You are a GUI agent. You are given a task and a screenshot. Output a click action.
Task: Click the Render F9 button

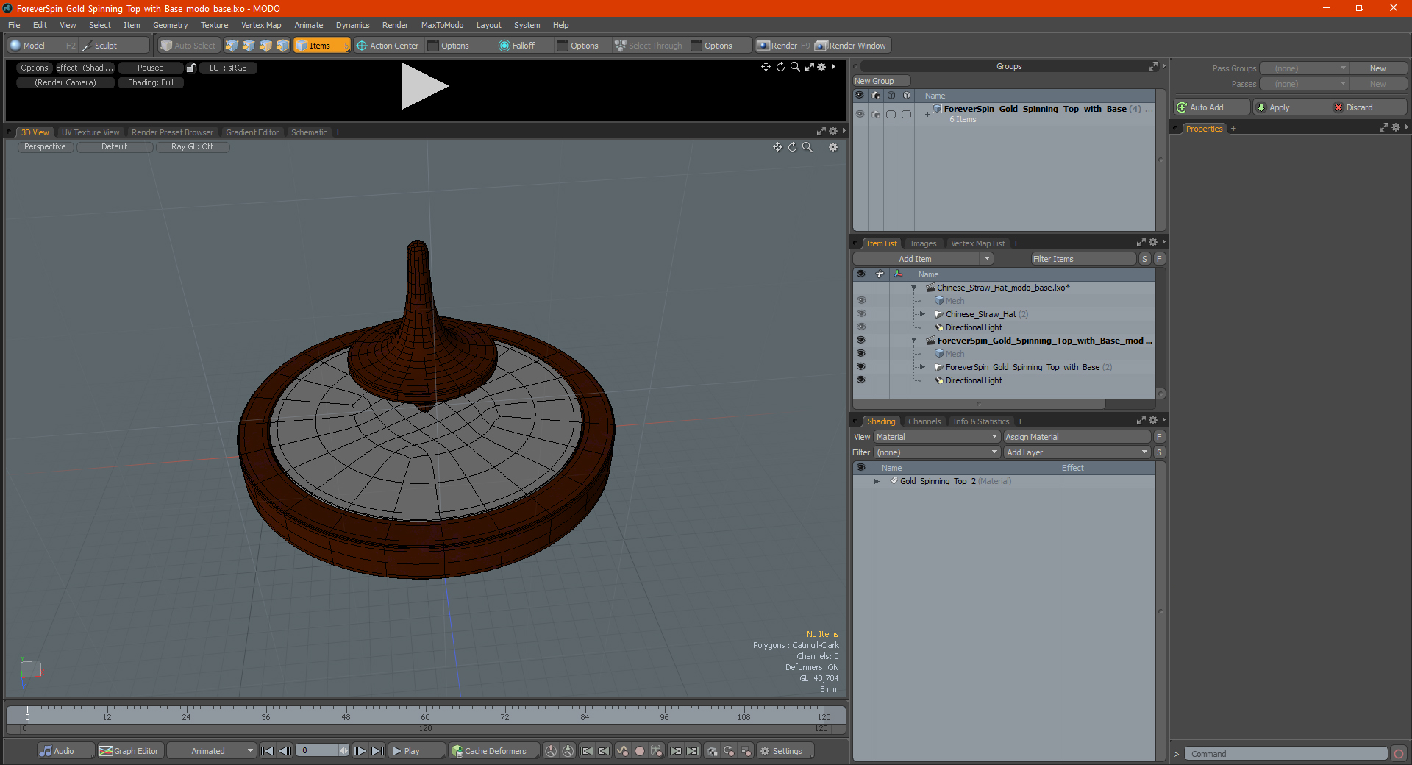783,46
